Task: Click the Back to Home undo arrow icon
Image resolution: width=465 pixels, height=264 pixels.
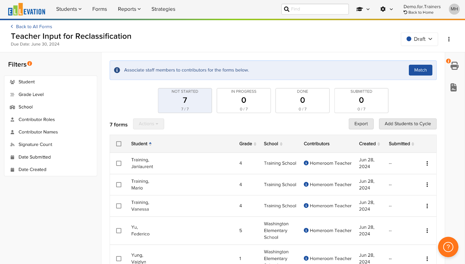Action: (405, 12)
